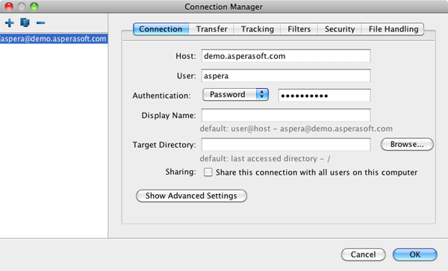Switch to the Connection tab
The height and width of the screenshot is (271, 448).
click(161, 29)
